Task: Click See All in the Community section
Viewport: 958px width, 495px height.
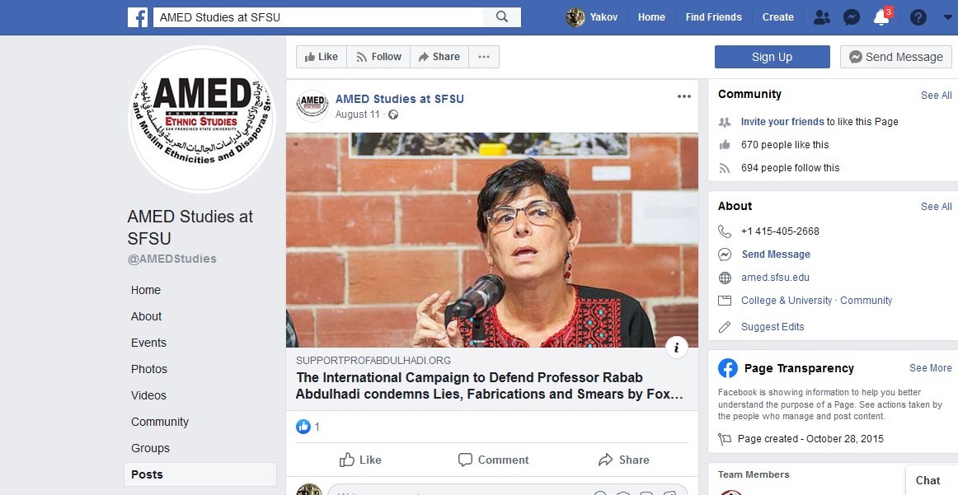Action: point(936,96)
